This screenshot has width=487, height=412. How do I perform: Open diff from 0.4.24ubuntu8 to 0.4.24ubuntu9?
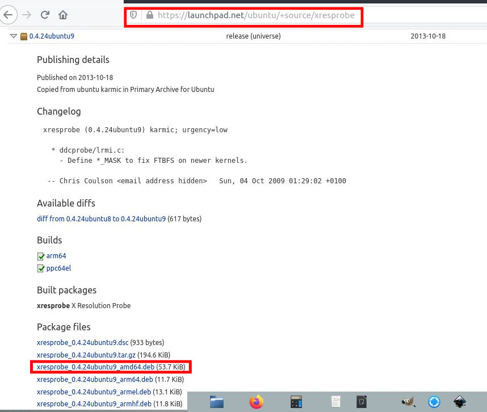(101, 218)
